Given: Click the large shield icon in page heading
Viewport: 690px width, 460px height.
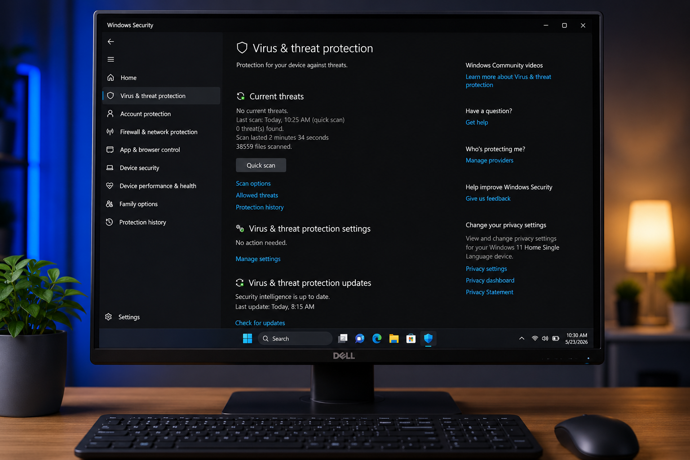Looking at the screenshot, I should (242, 48).
